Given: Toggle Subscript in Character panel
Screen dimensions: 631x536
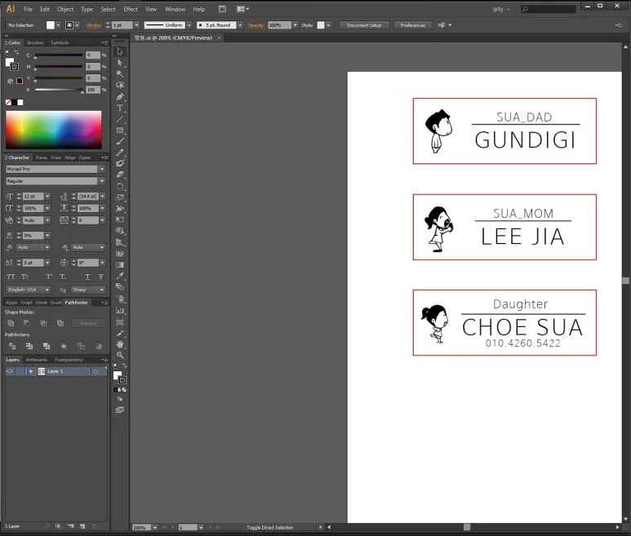Looking at the screenshot, I should click(x=62, y=277).
